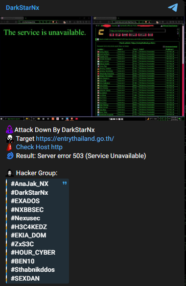Click the #Nexusec hashtag

click(25, 218)
